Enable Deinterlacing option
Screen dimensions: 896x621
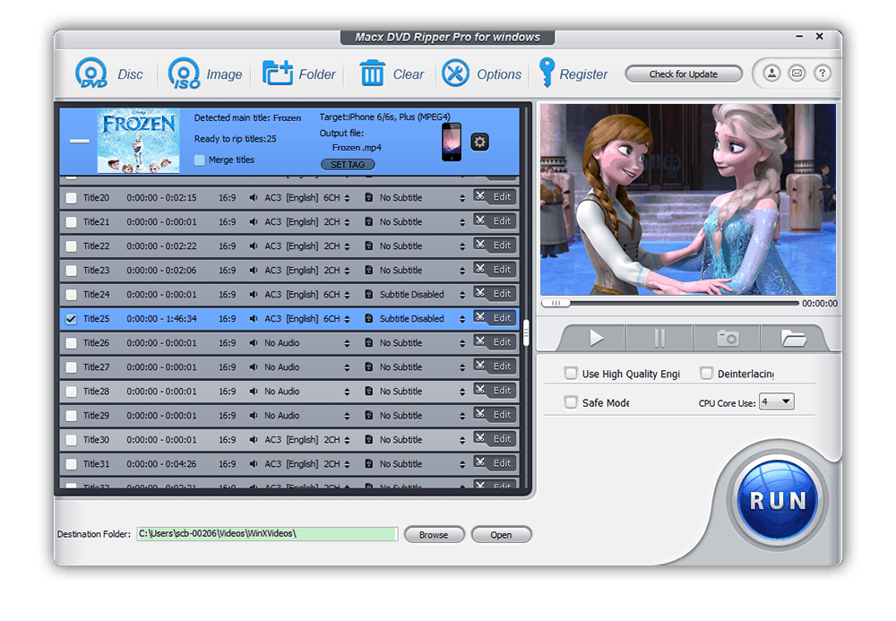[706, 373]
